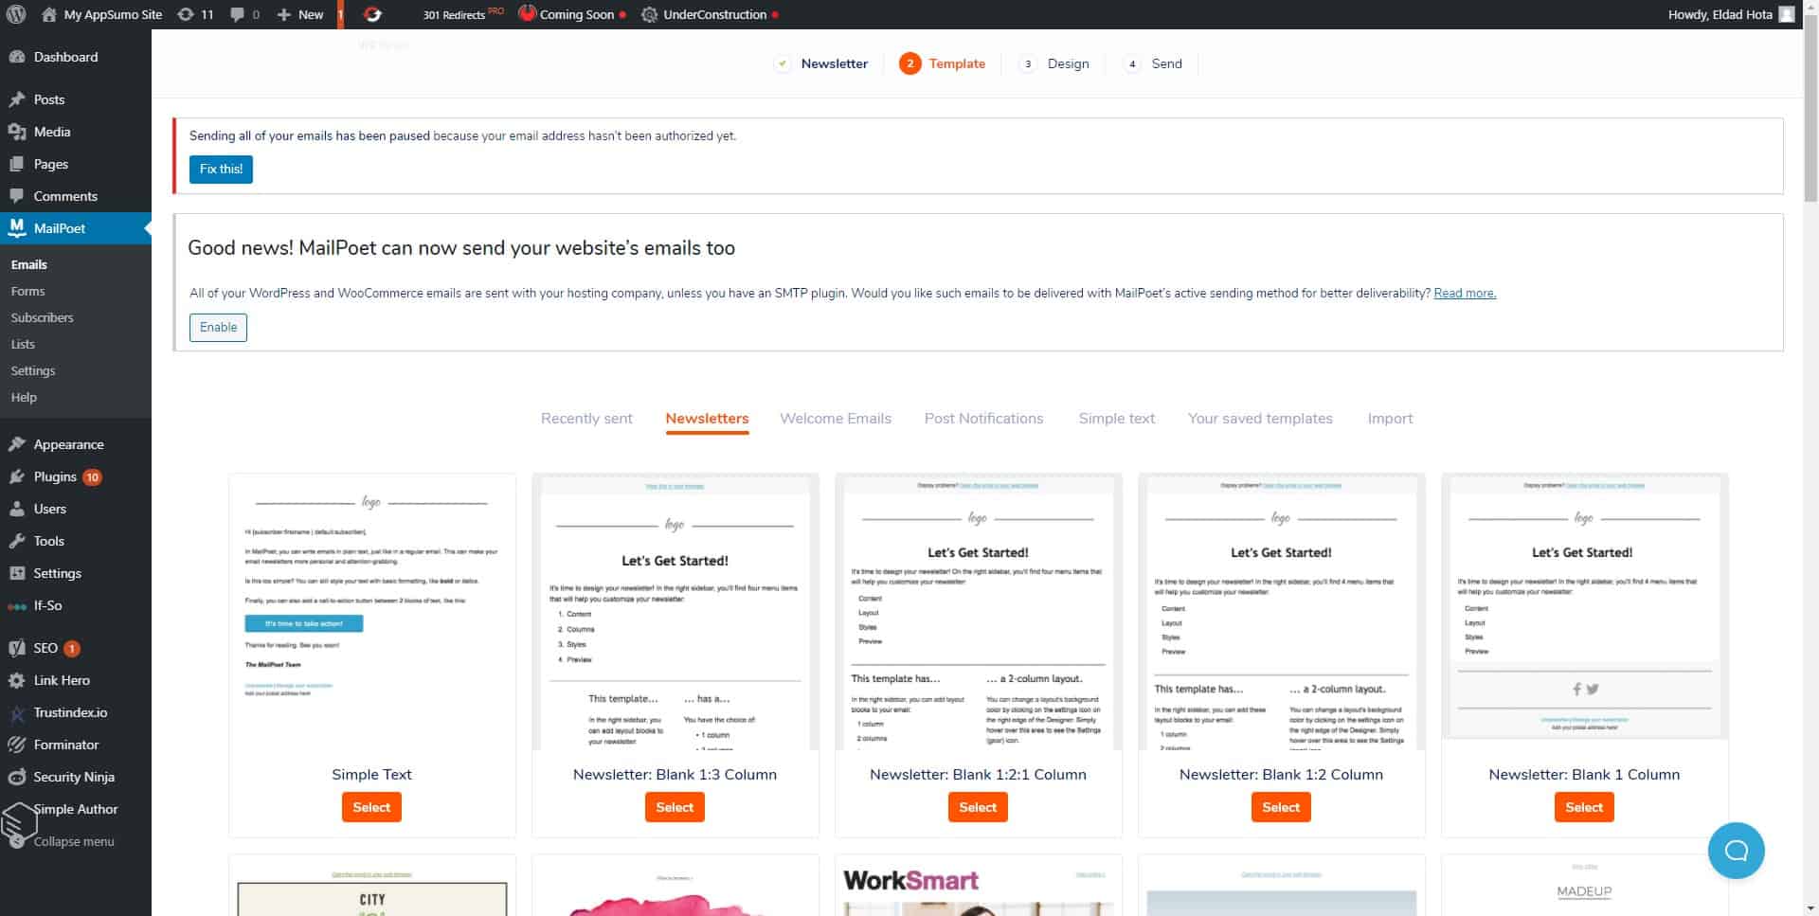Click the Template step 2
The image size is (1819, 916).
pyautogui.click(x=943, y=63)
